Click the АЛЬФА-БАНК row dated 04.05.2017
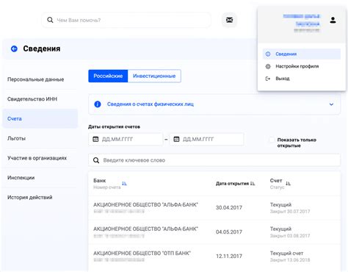The image size is (348, 272). click(214, 232)
